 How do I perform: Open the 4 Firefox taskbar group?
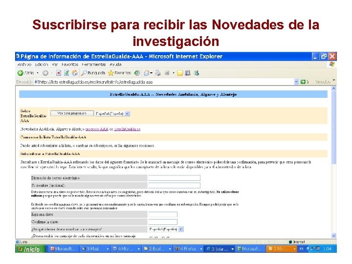pos(188,249)
